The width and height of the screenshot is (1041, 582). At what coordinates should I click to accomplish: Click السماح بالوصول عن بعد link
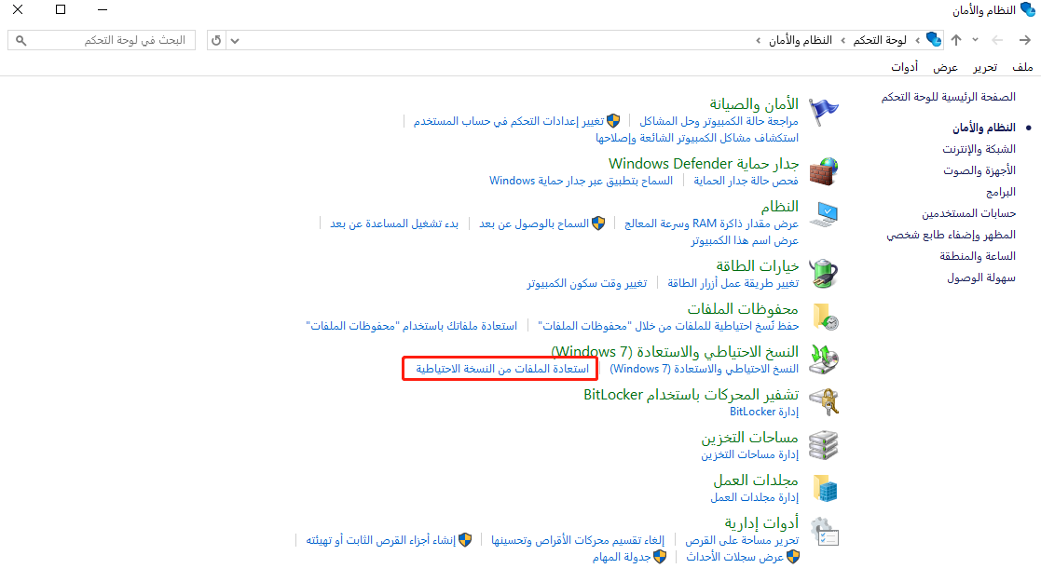click(x=534, y=223)
